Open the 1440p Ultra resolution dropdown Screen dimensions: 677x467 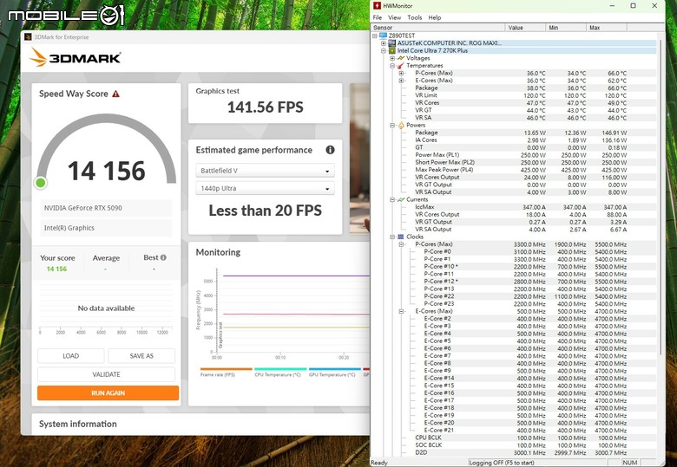265,188
